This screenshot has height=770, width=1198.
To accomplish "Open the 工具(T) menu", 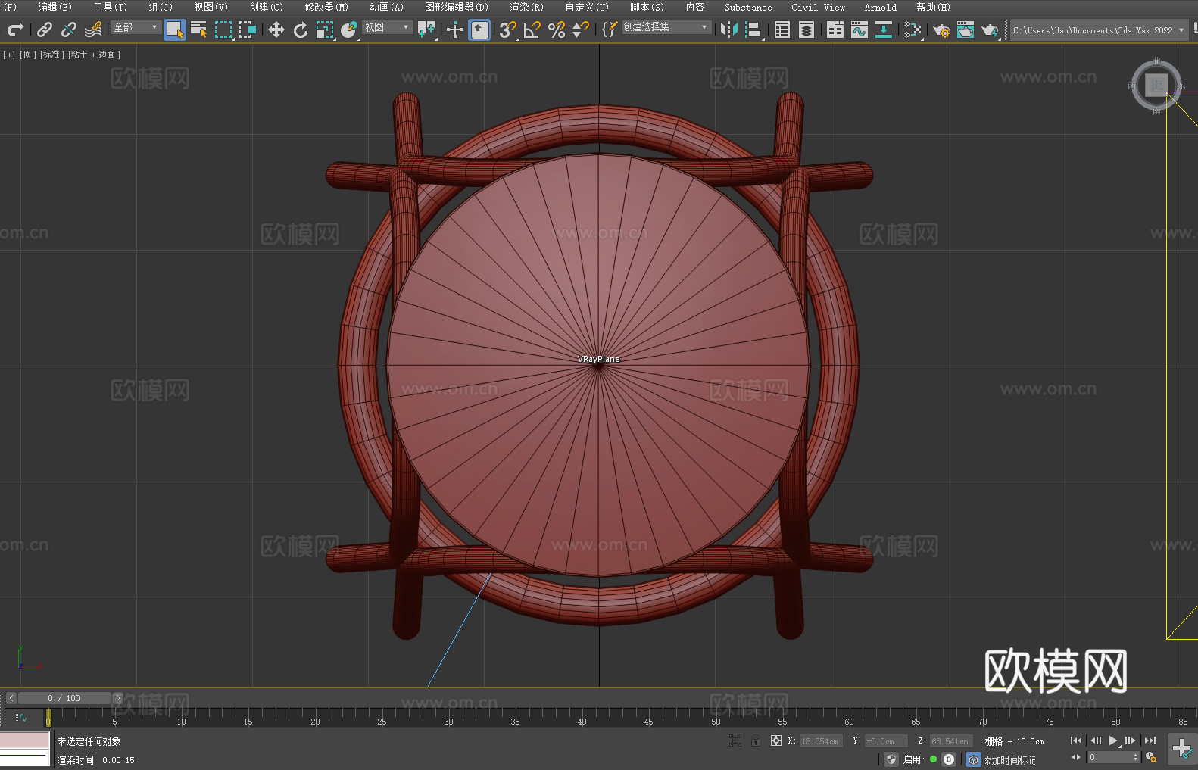I will [111, 7].
